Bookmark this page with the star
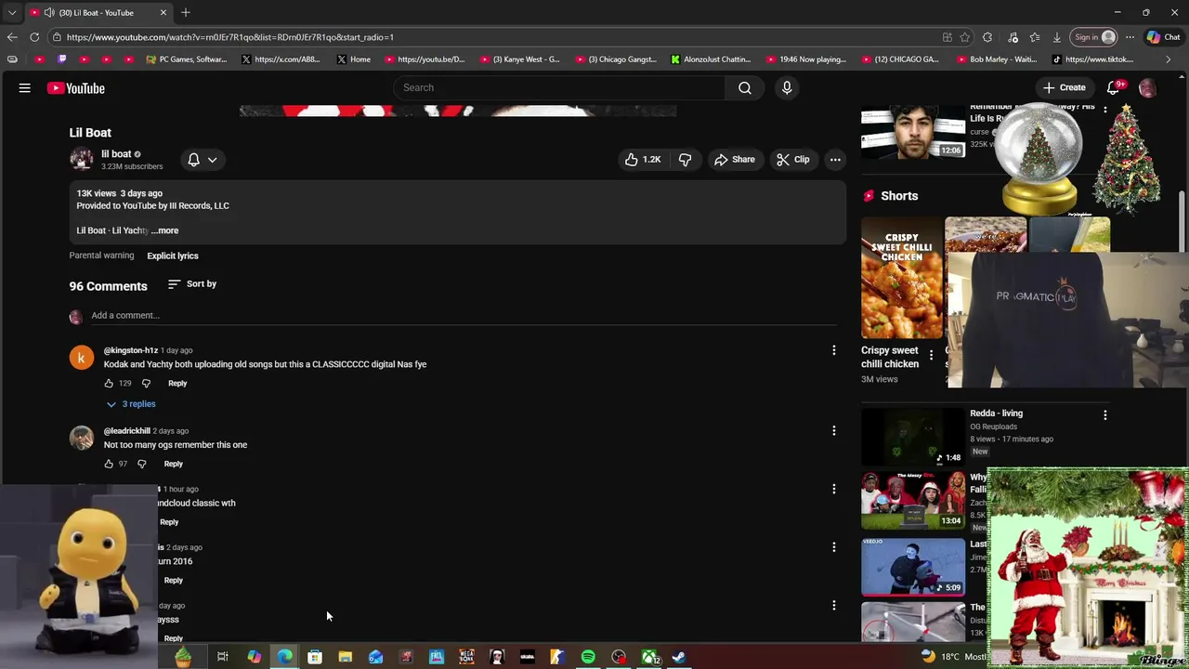Image resolution: width=1189 pixels, height=669 pixels. click(965, 37)
